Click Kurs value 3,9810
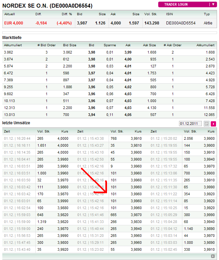Image resolution: width=219 pixels, height=260 pixels. [136, 145]
